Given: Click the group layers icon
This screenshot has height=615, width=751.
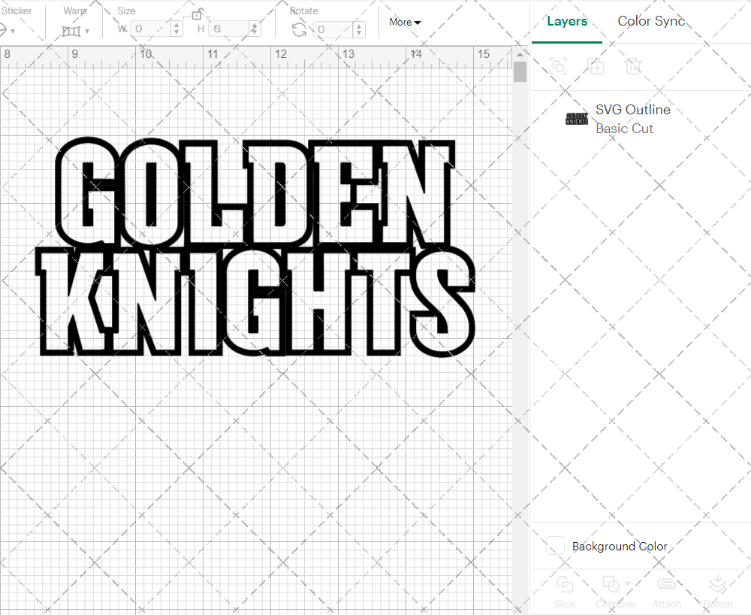Looking at the screenshot, I should pyautogui.click(x=557, y=67).
